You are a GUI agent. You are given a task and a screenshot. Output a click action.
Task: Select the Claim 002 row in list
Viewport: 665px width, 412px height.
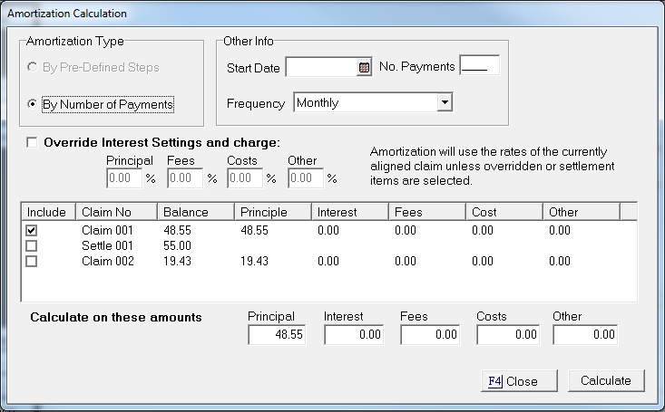[107, 261]
